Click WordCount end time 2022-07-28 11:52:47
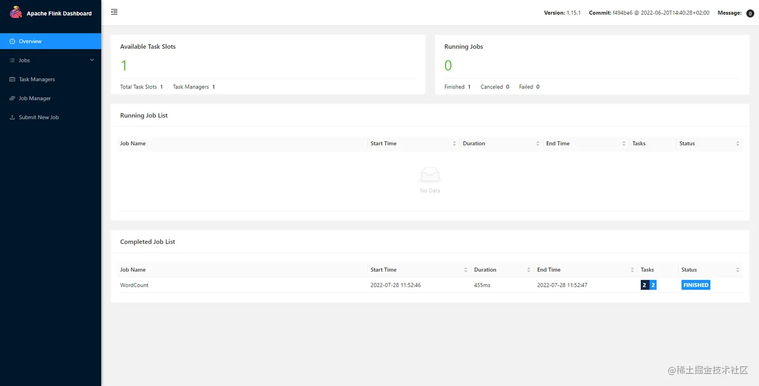 [x=562, y=285]
